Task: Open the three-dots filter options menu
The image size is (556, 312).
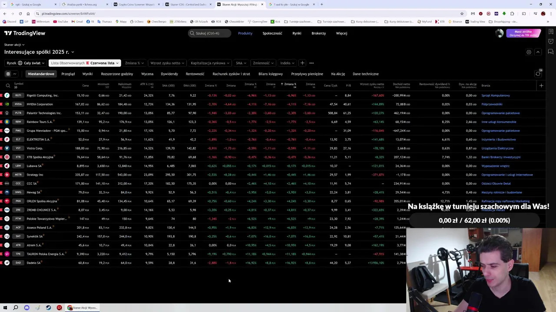Action: click(x=311, y=63)
